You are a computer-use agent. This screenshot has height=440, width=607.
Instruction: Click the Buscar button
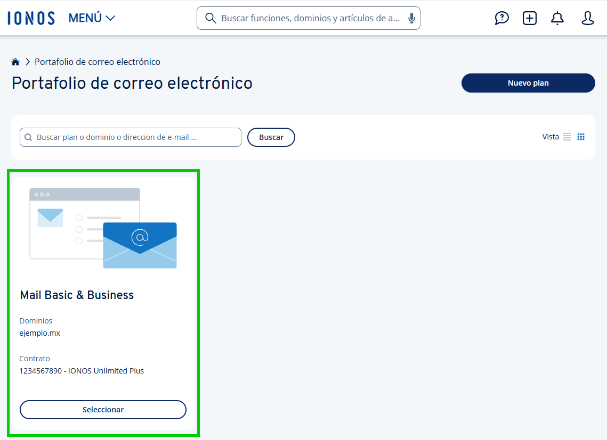(271, 137)
